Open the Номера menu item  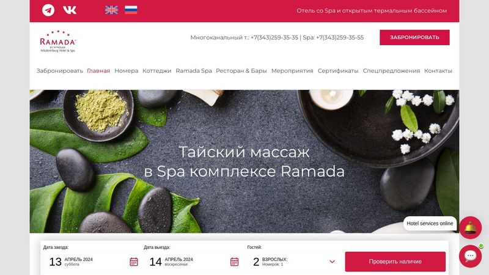[127, 71]
